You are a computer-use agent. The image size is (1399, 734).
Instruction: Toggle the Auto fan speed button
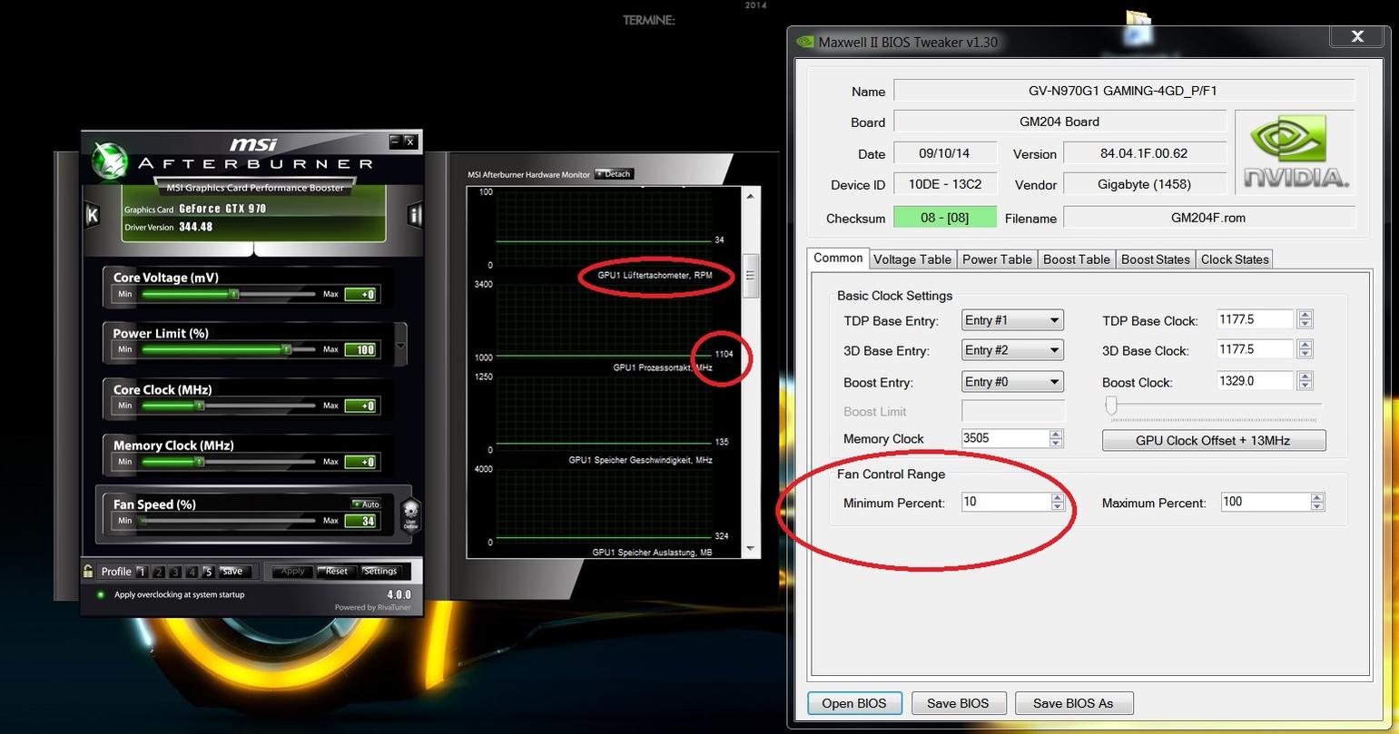(x=367, y=504)
